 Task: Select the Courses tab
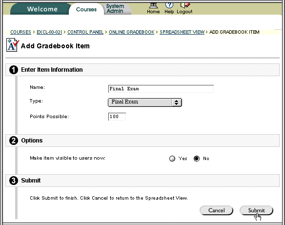[x=86, y=9]
